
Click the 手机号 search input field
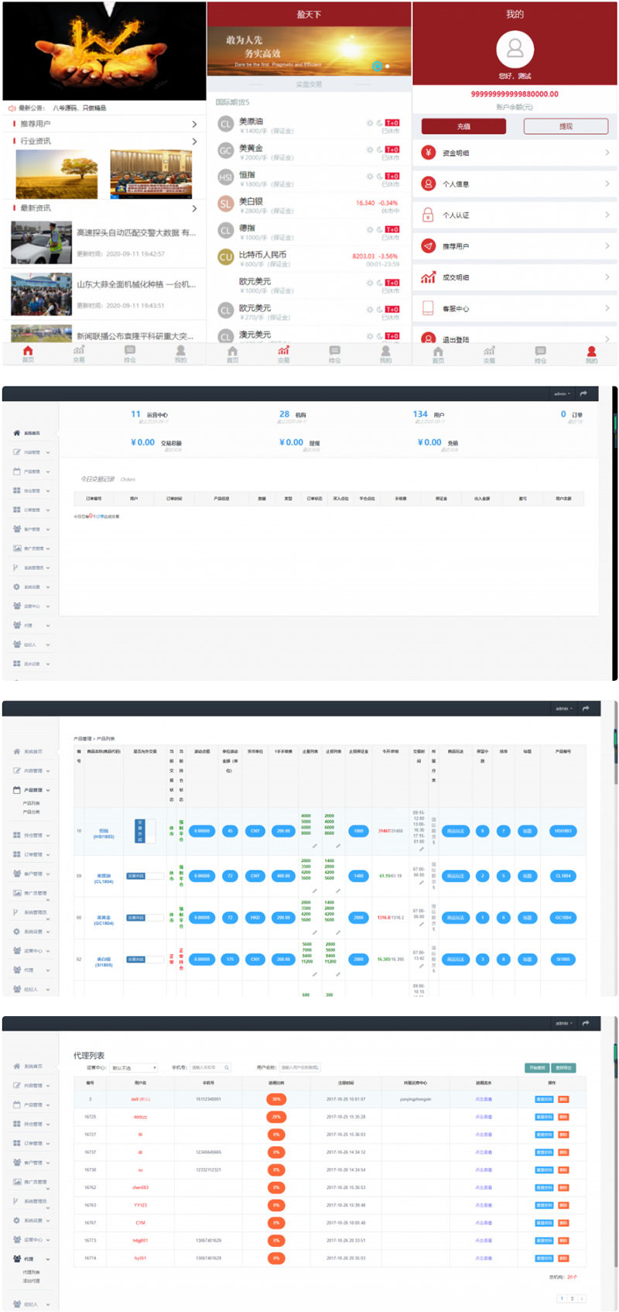[x=210, y=1068]
